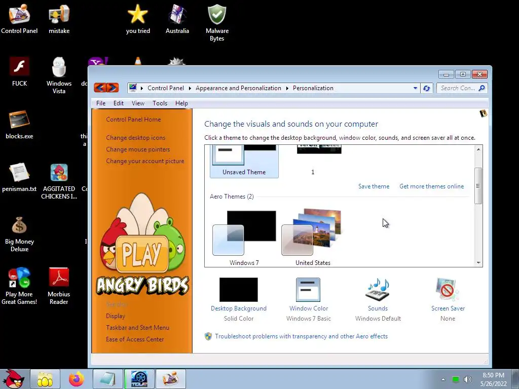519x389 pixels.
Task: Go back with the Back arrow
Action: (100, 88)
